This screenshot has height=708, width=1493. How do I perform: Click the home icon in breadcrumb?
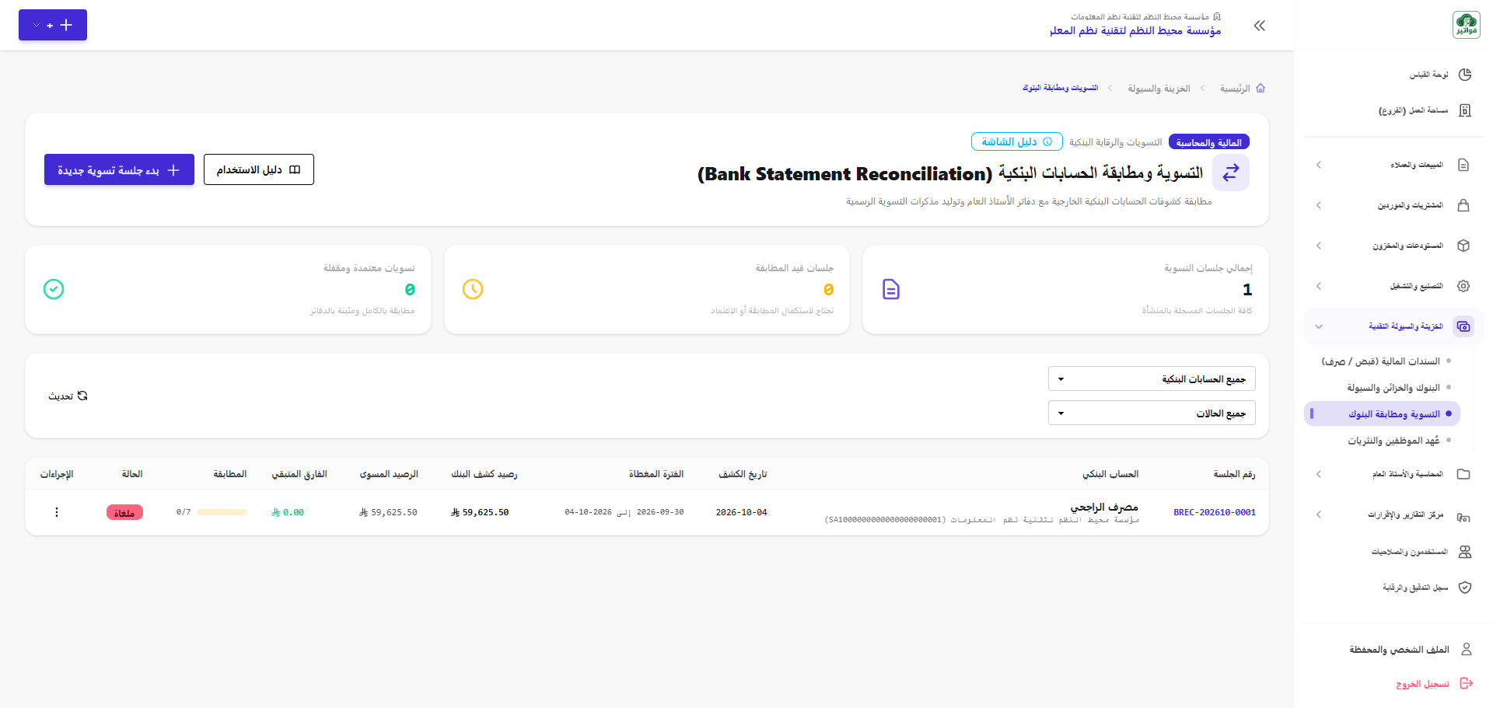click(x=1260, y=89)
